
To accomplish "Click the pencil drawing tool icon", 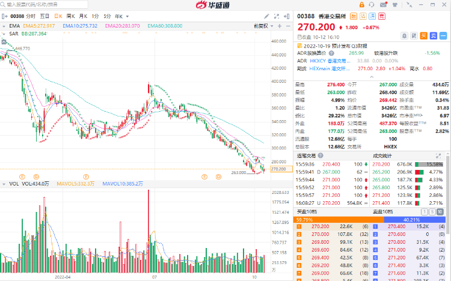I will [266, 16].
